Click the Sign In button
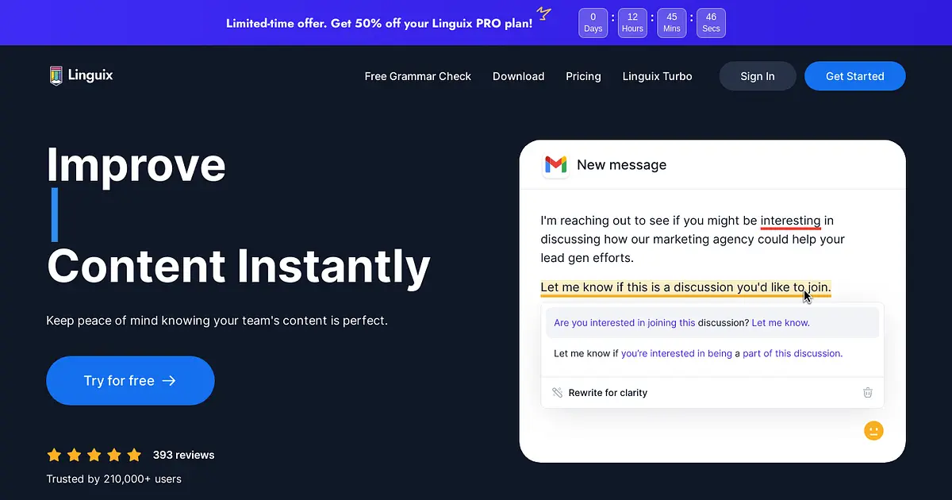The width and height of the screenshot is (952, 500). coord(758,76)
